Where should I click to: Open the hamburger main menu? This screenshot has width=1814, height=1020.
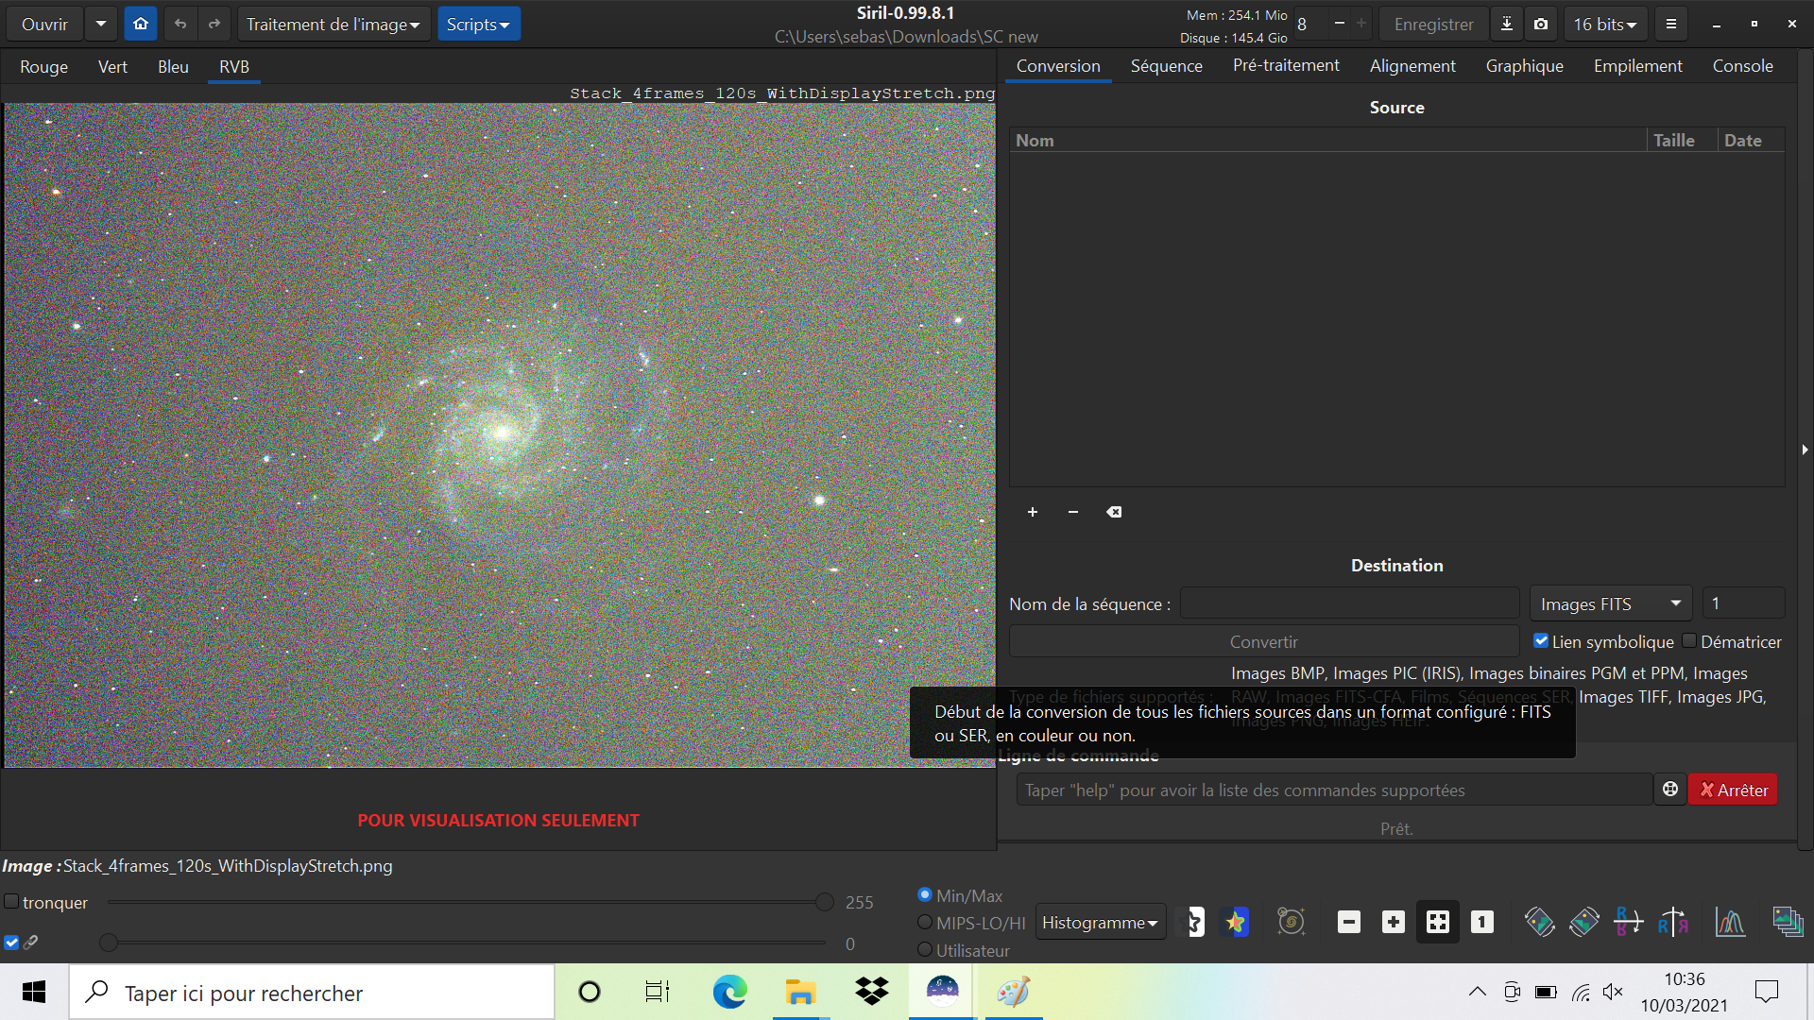pos(1671,24)
